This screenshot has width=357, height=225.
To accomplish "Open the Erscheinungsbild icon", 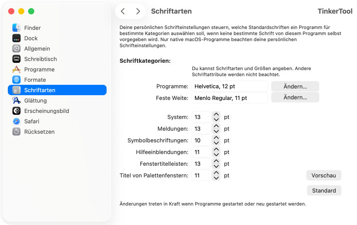I will tap(16, 111).
